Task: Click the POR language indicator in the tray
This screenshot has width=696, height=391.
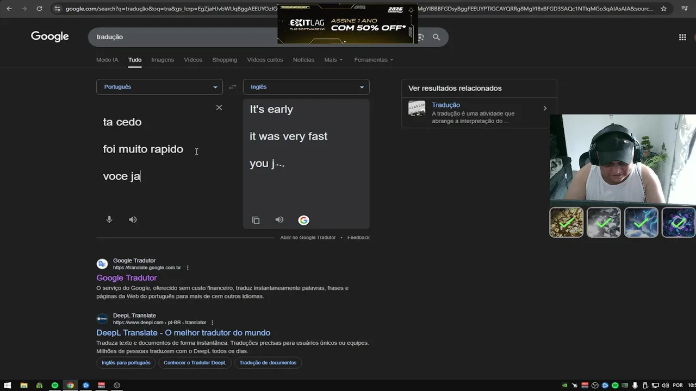Action: point(678,385)
